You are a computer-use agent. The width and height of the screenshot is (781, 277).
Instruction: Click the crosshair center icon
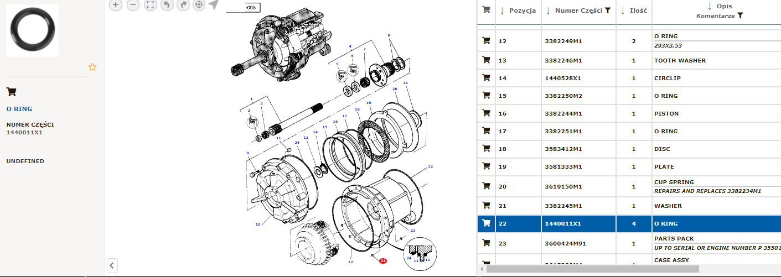199,5
